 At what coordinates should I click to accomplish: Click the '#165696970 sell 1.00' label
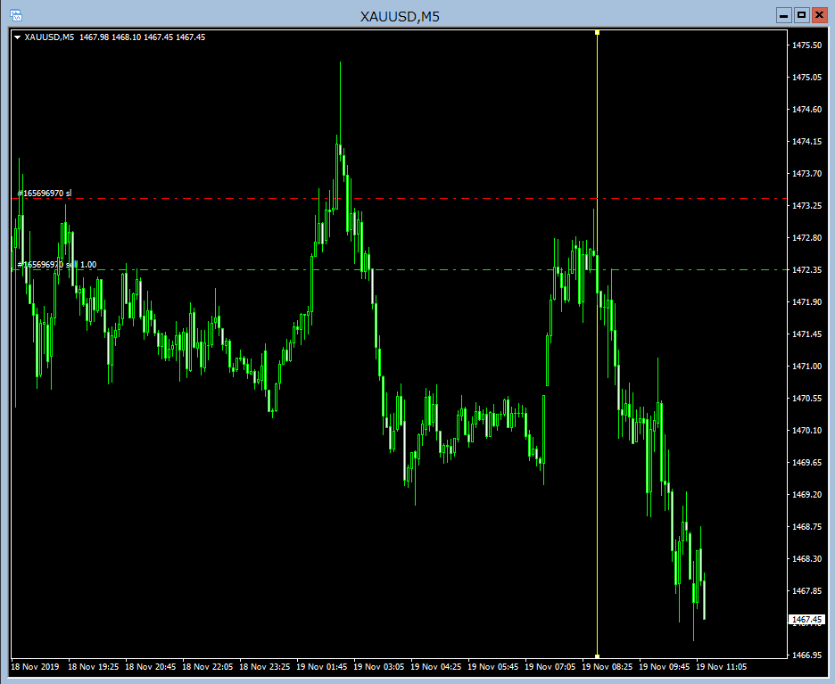[x=57, y=265]
